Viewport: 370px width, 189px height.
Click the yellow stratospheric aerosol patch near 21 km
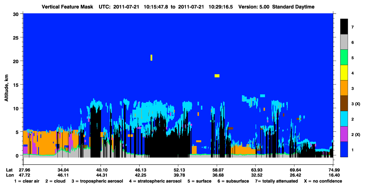[x=151, y=58]
